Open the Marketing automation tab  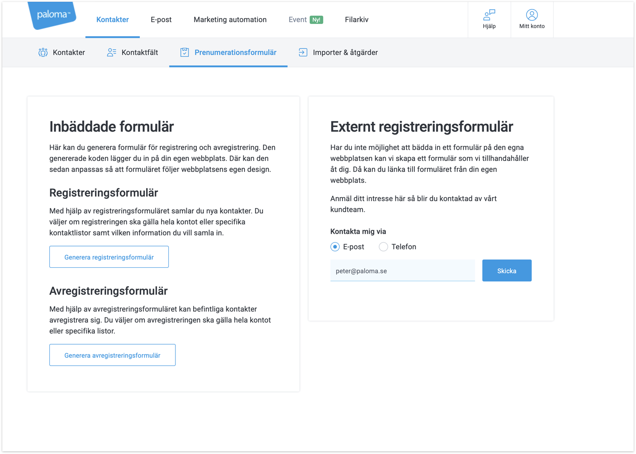pos(230,20)
